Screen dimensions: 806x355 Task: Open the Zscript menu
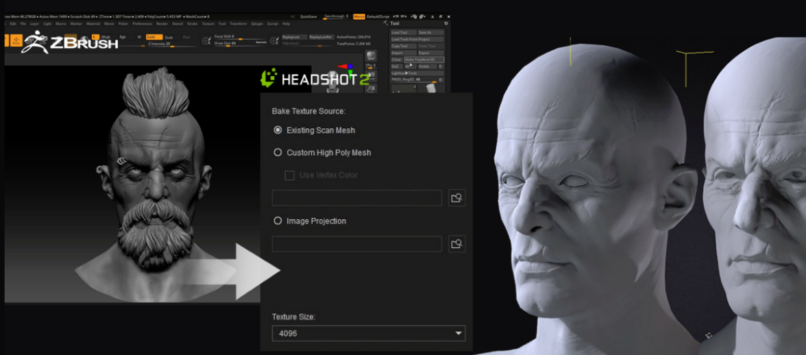[x=273, y=23]
